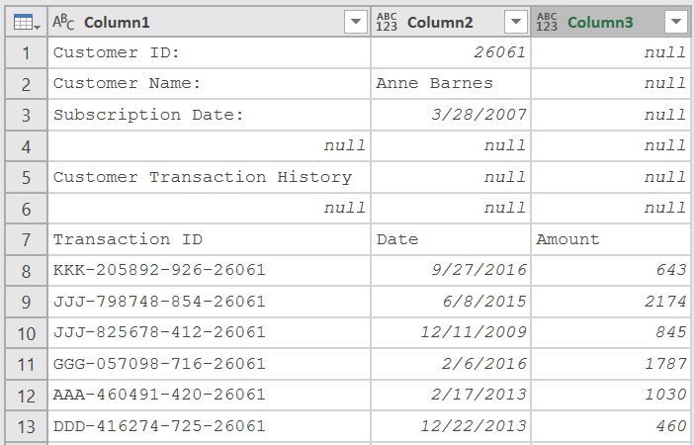Expand the Column2 filter dropdown
This screenshot has width=694, height=445.
point(516,21)
